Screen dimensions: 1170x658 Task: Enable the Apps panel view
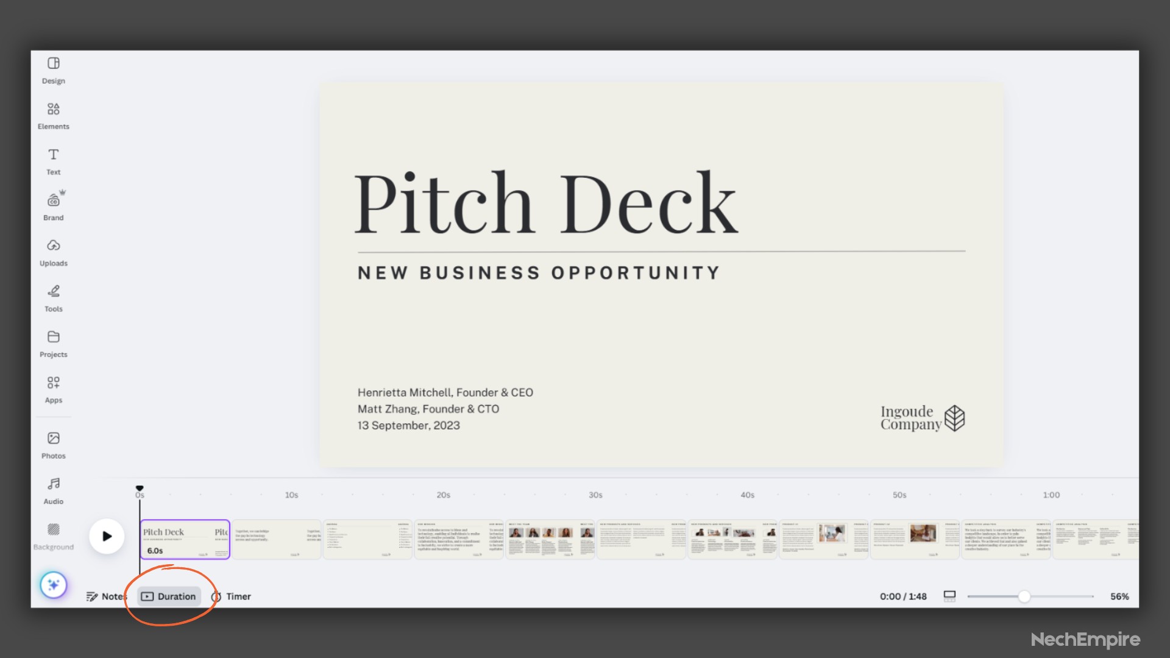point(53,389)
